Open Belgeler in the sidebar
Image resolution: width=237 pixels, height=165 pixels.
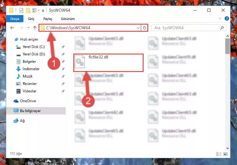pyautogui.click(x=29, y=62)
